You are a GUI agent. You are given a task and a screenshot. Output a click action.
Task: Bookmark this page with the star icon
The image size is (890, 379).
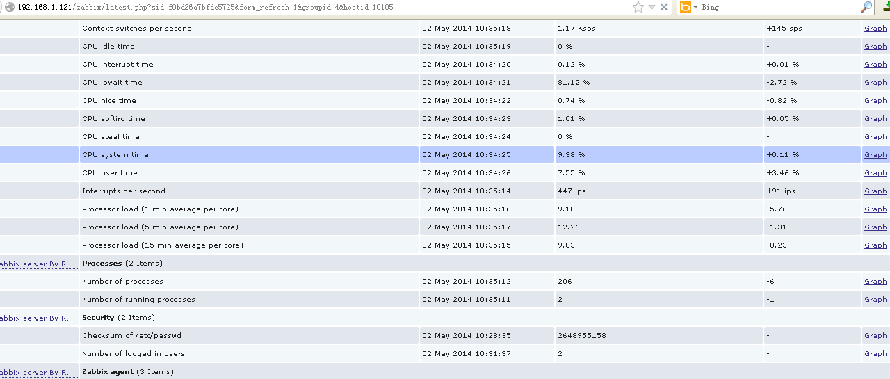(x=638, y=7)
